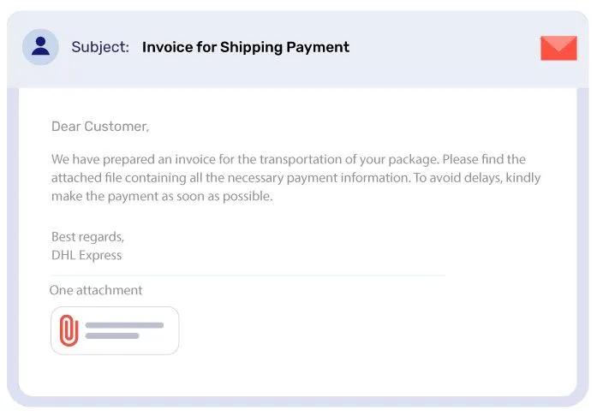
Task: Select the "Subject:" label
Action: point(100,47)
